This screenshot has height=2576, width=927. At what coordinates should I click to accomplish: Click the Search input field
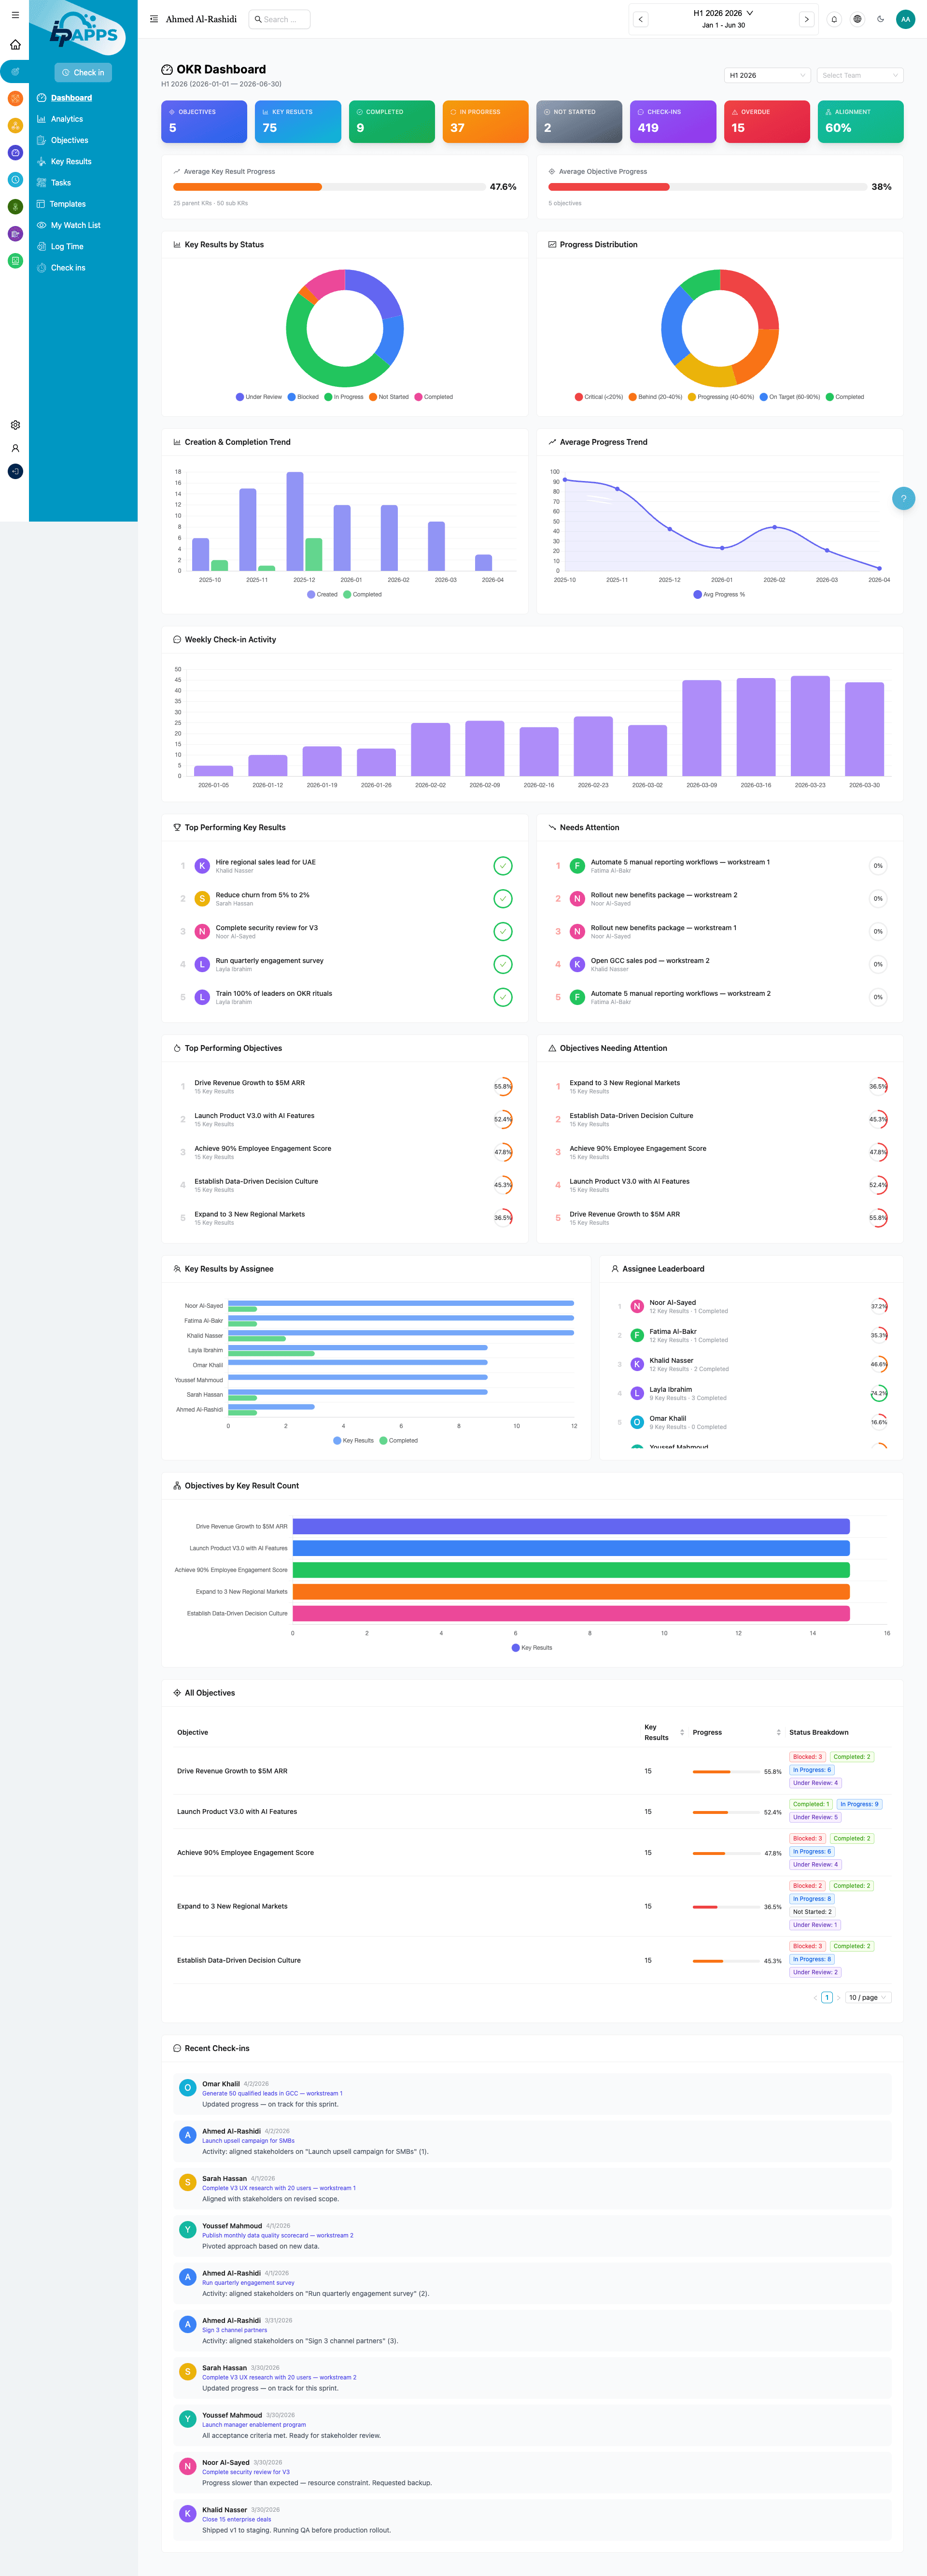point(280,19)
